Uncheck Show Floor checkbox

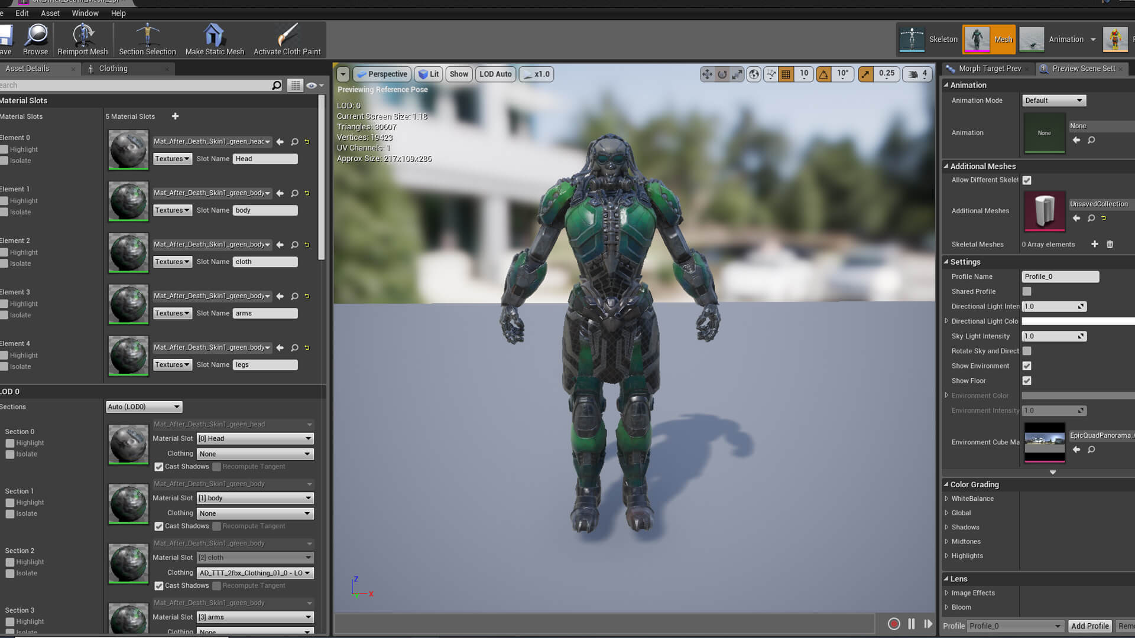(x=1027, y=381)
